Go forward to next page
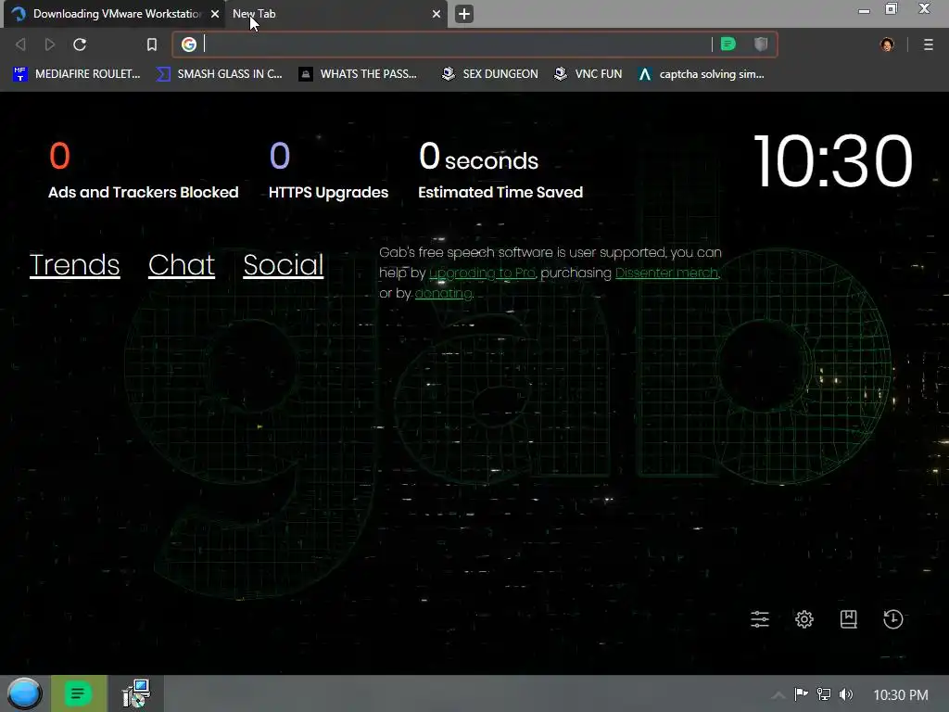This screenshot has width=949, height=712. click(x=50, y=44)
